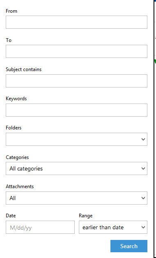This screenshot has height=258, width=156.
Task: Focus the From input field
Action: (x=76, y=22)
